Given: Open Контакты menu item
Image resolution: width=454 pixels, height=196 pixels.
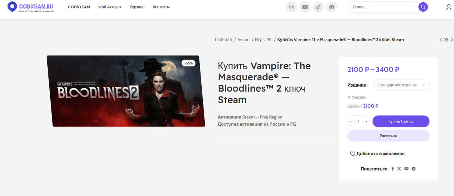Looking at the screenshot, I should tap(161, 7).
